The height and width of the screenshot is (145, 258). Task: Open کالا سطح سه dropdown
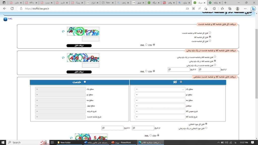pos(160,100)
